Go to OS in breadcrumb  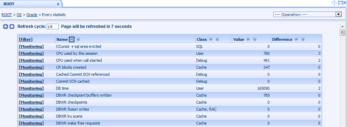(x=19, y=15)
